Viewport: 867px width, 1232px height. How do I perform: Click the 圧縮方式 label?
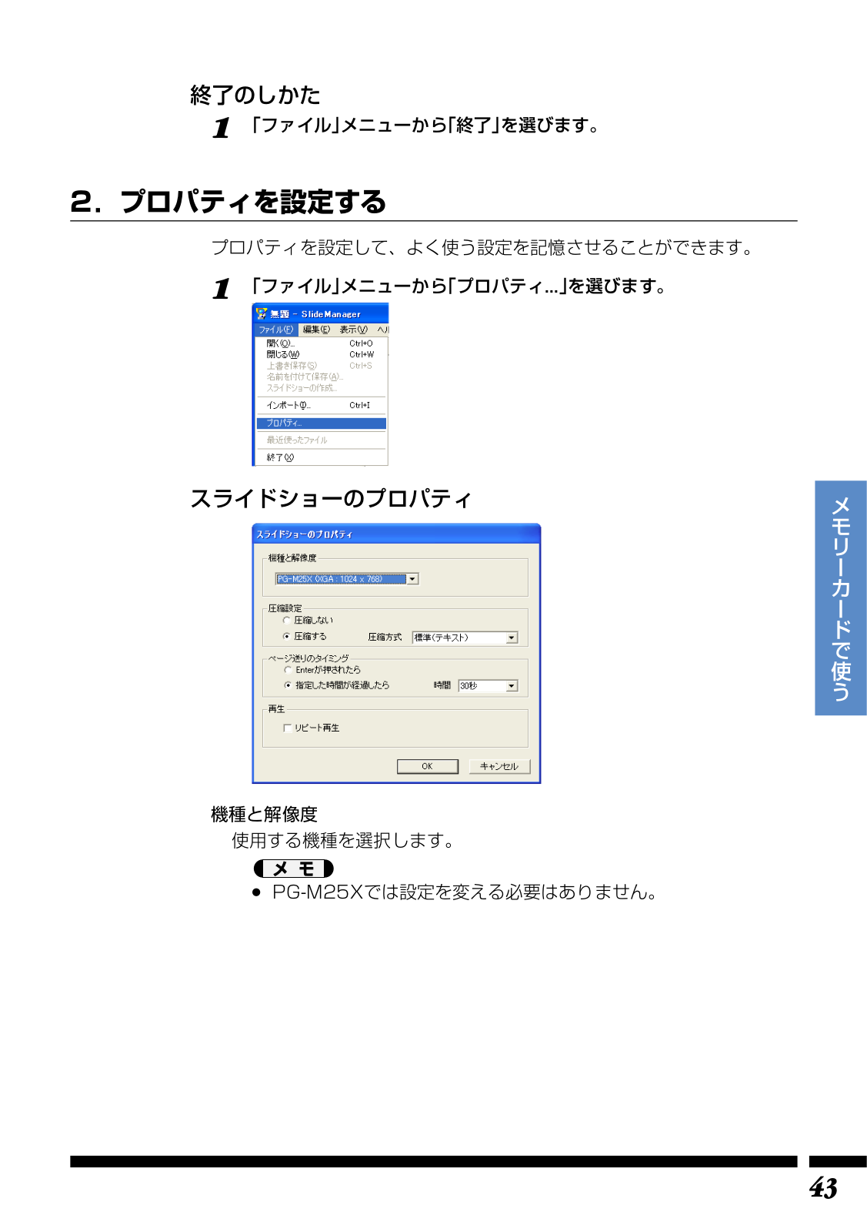coord(385,637)
